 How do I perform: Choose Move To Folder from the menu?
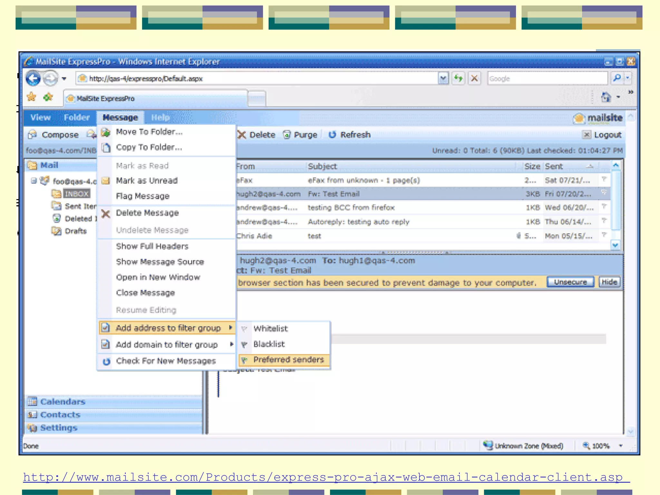tap(166, 132)
